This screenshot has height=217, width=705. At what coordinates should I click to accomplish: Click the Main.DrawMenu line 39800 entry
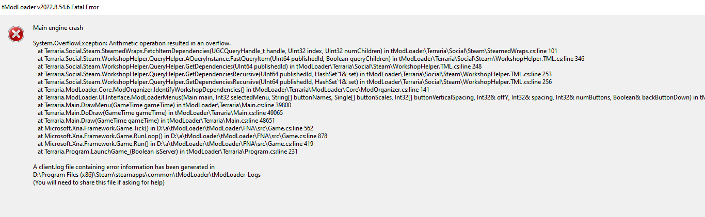coord(161,105)
